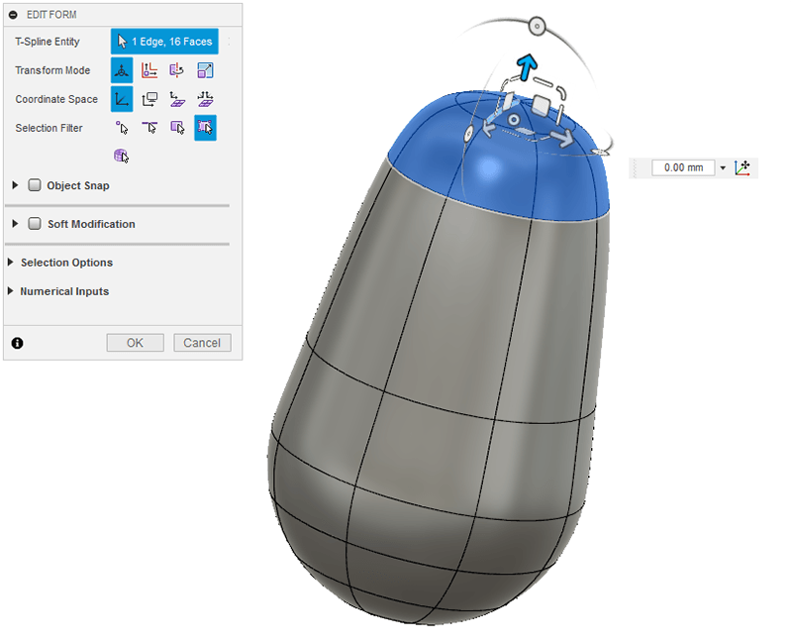
Task: Click the center point of the manipulator
Action: click(x=514, y=120)
